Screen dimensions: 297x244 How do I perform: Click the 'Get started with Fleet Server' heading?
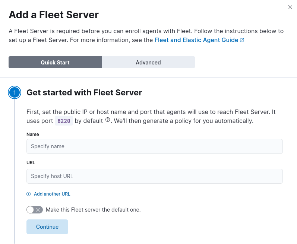pyautogui.click(x=84, y=92)
